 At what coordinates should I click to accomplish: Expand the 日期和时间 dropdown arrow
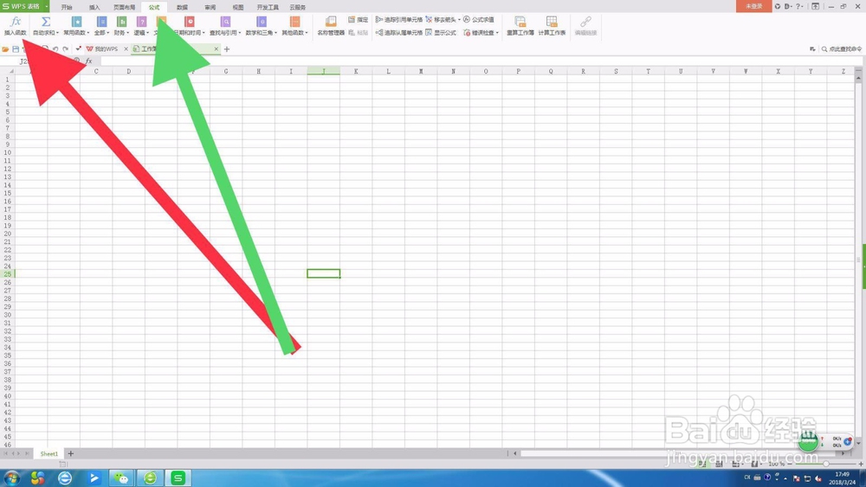tap(204, 33)
